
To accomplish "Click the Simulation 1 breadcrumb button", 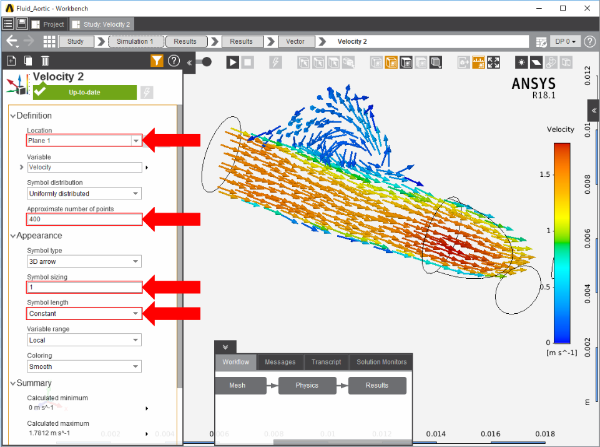I will tap(136, 41).
